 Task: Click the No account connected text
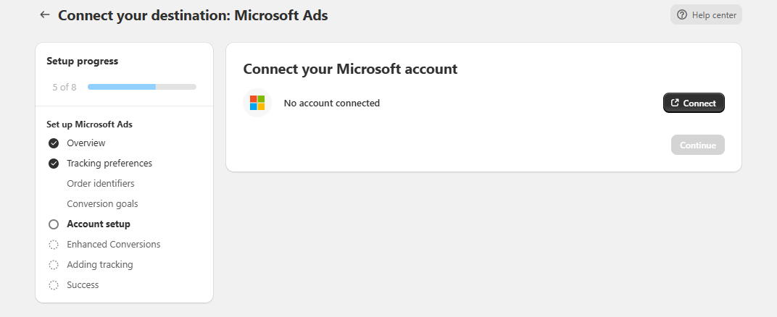coord(332,103)
